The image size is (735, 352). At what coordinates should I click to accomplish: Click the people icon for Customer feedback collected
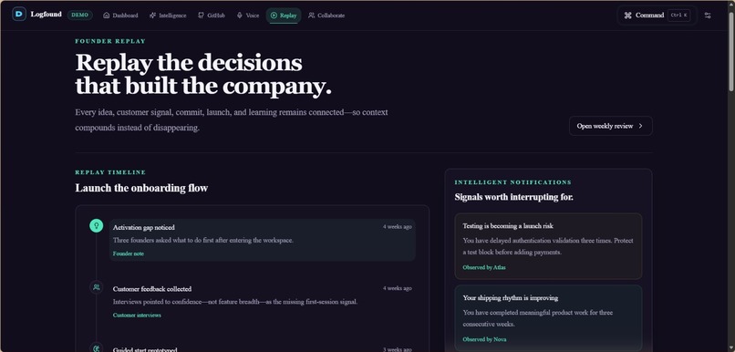[x=96, y=287]
